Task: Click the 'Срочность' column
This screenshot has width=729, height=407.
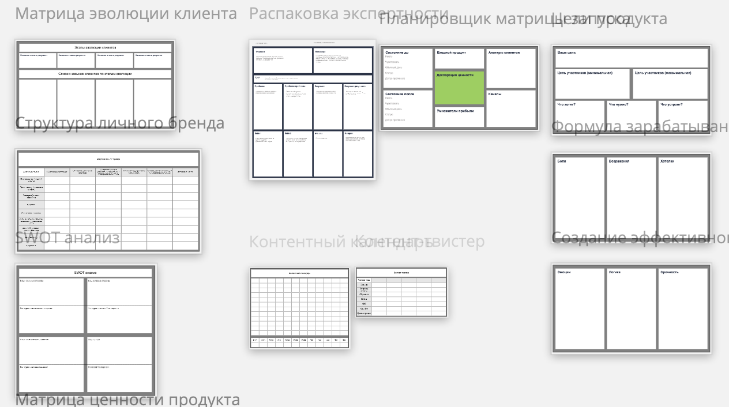Action: (683, 309)
